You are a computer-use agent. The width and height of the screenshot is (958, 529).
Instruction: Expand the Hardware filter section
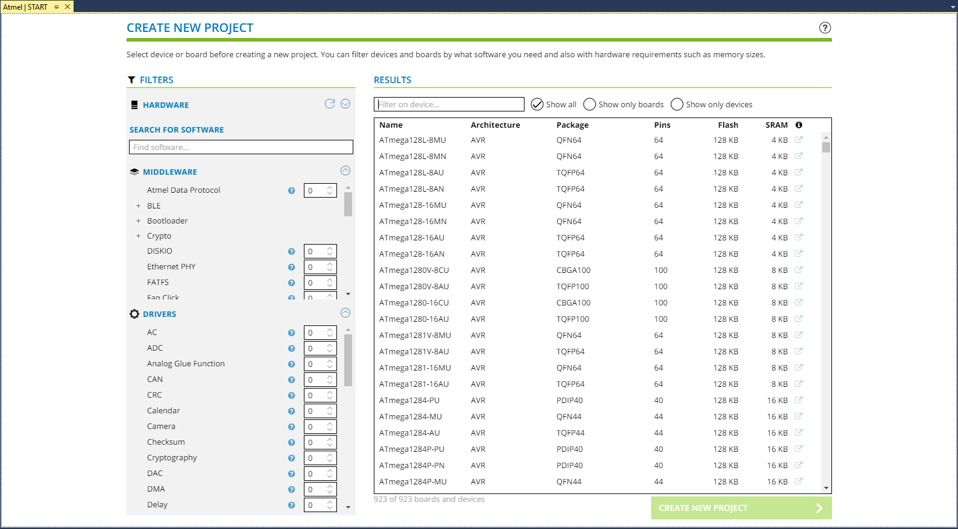tap(345, 104)
